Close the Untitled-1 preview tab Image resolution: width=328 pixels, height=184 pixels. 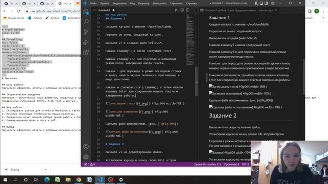276,10
